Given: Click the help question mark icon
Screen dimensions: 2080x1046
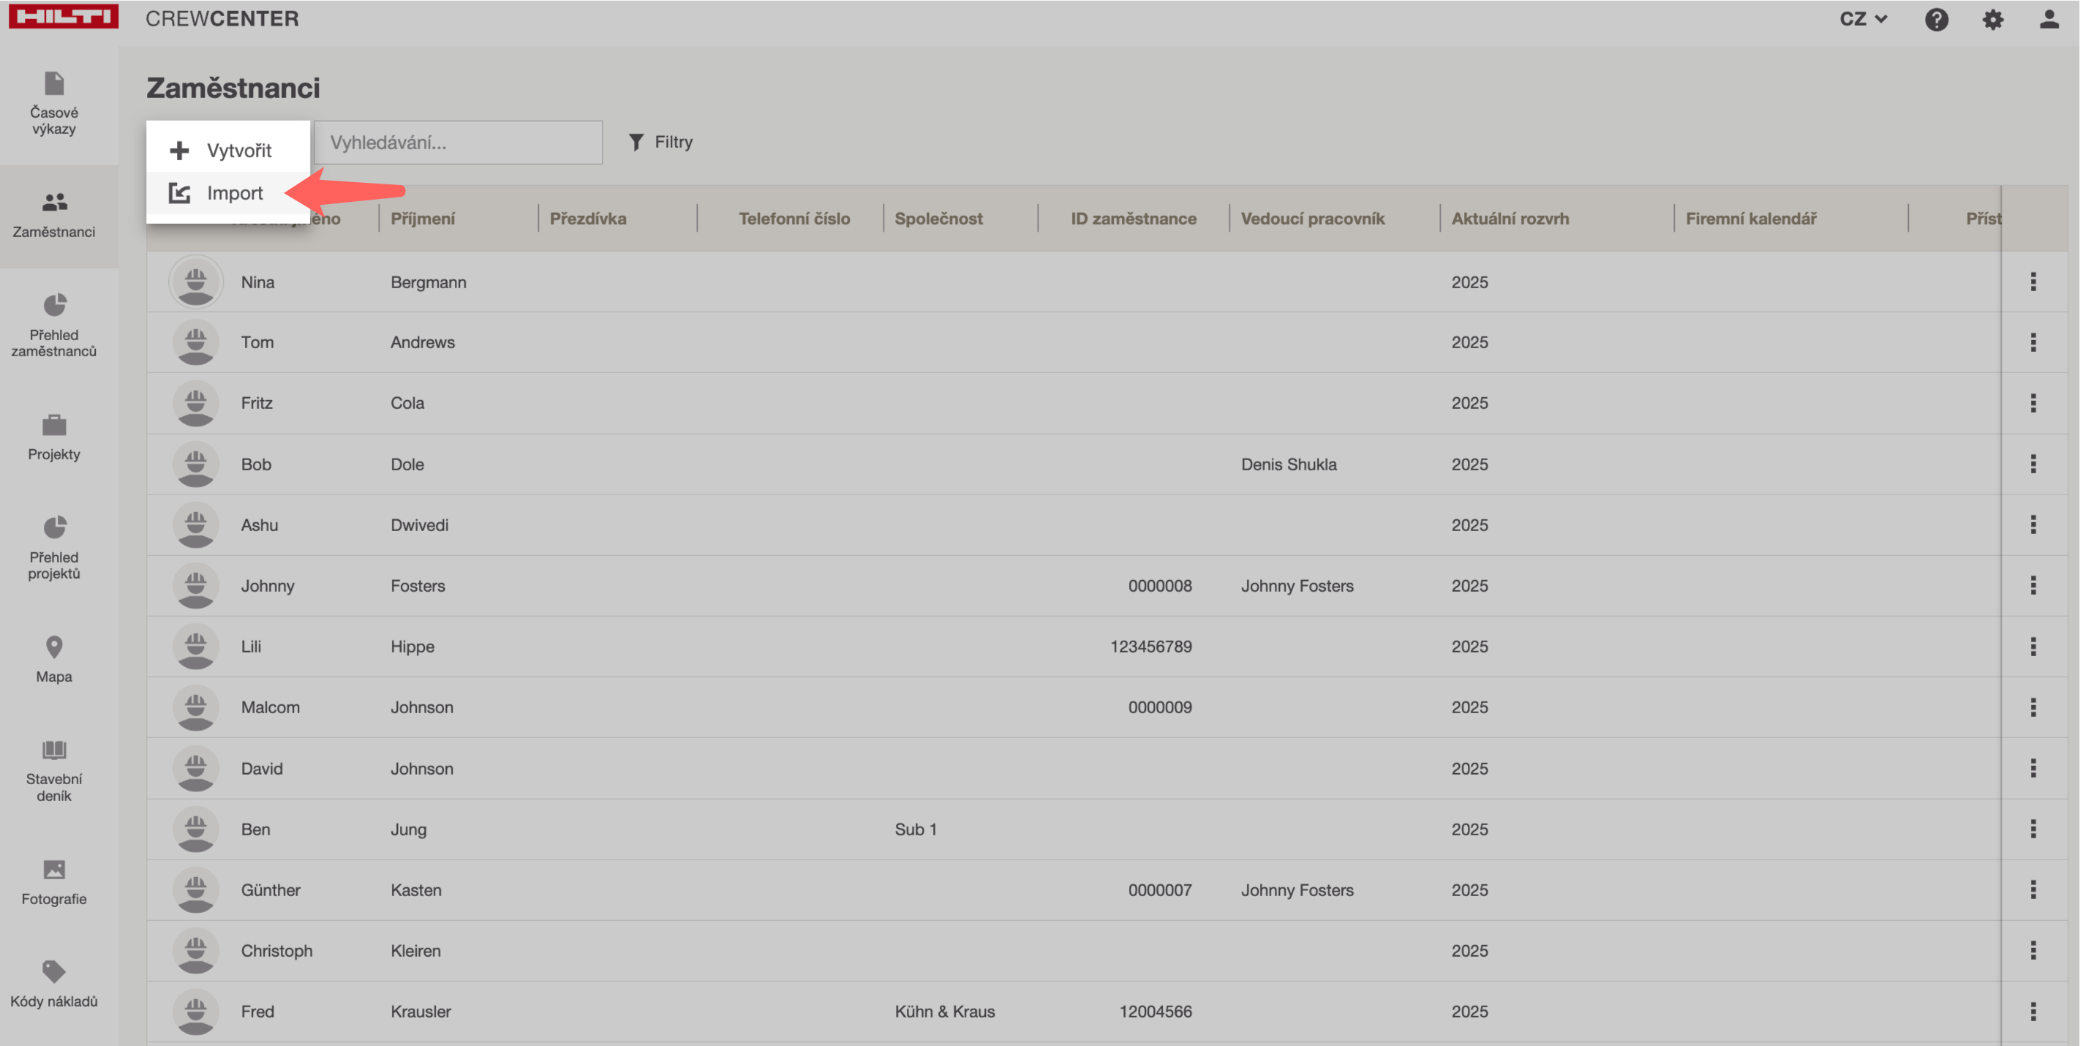Looking at the screenshot, I should pos(1935,20).
